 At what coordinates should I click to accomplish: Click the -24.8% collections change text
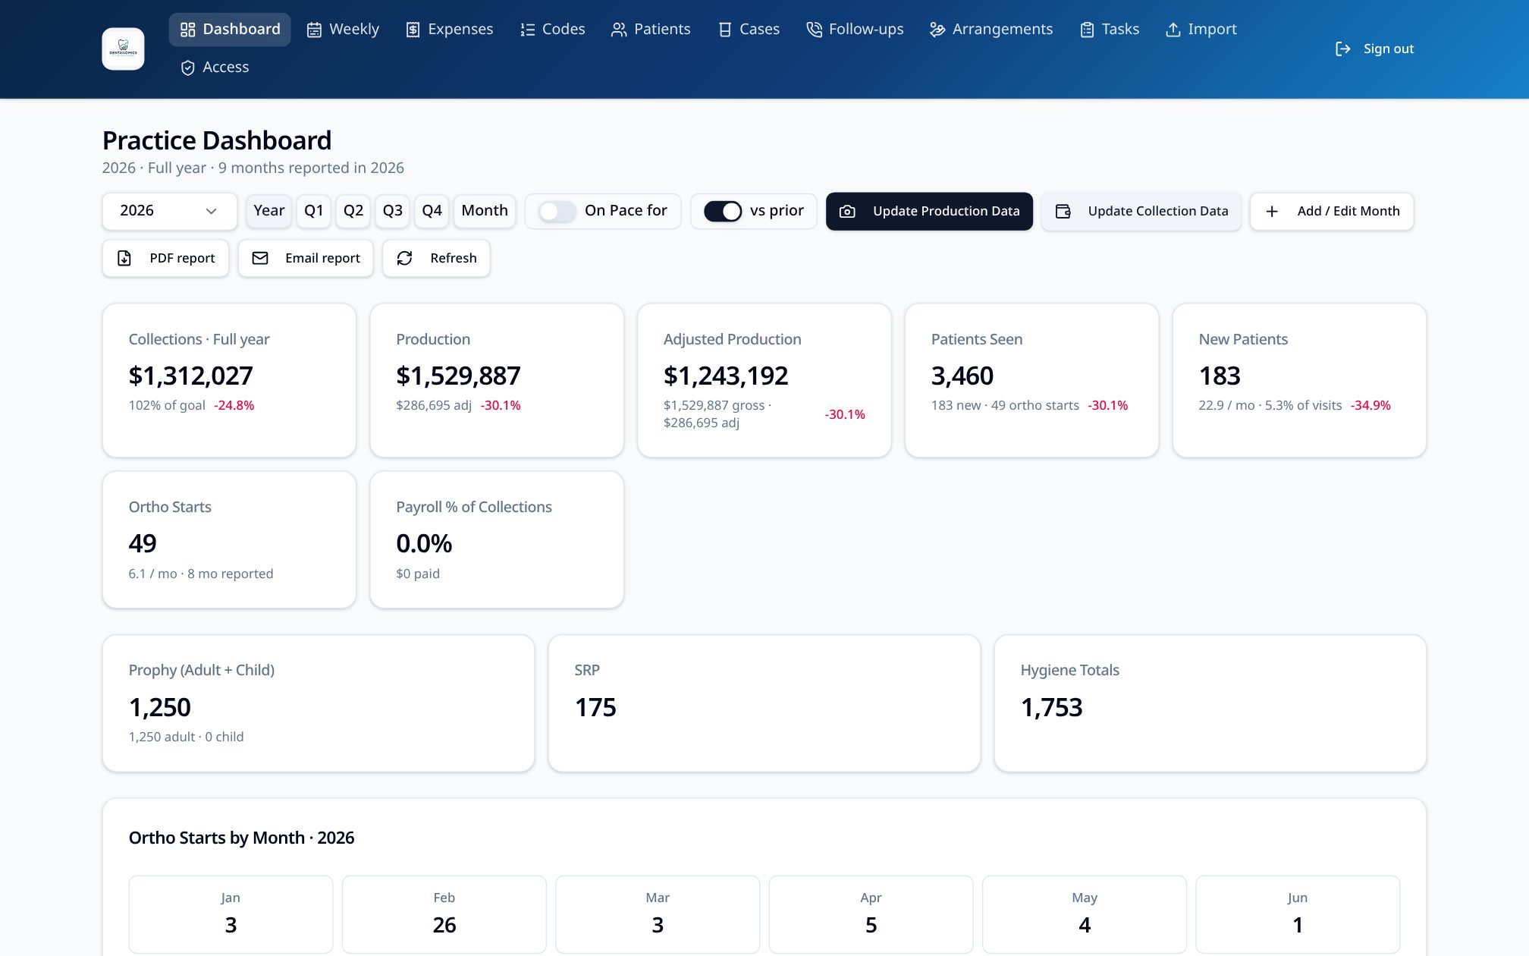coord(234,405)
